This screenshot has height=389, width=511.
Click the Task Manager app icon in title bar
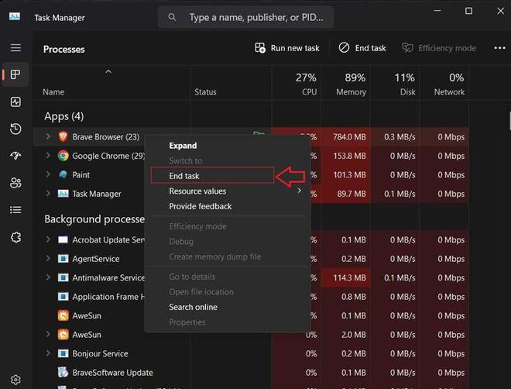(15, 16)
